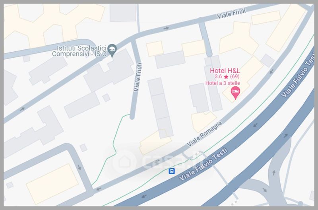This screenshot has height=210, width=318.
Task: Click the Hotel a 3 stelle caption
Action: 223,83
